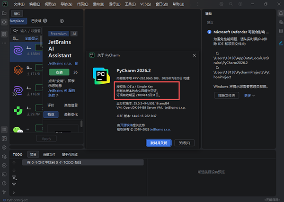284x202 pixels.
Task: Click green 安装 button for AI Assistant
Action: tap(59, 72)
